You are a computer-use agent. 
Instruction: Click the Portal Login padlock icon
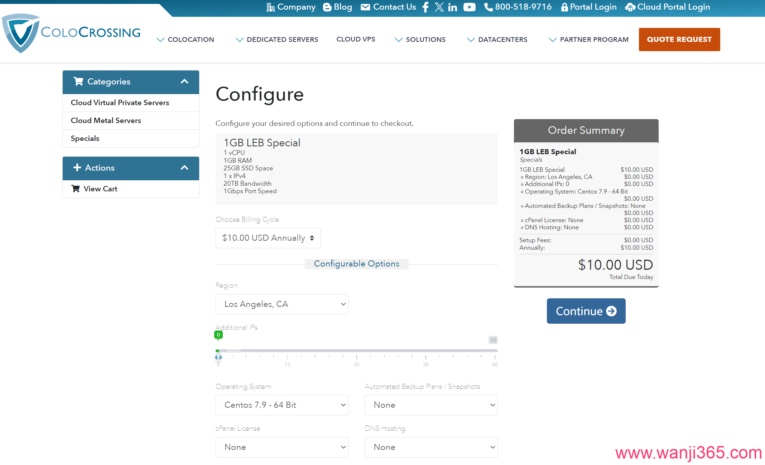point(564,7)
